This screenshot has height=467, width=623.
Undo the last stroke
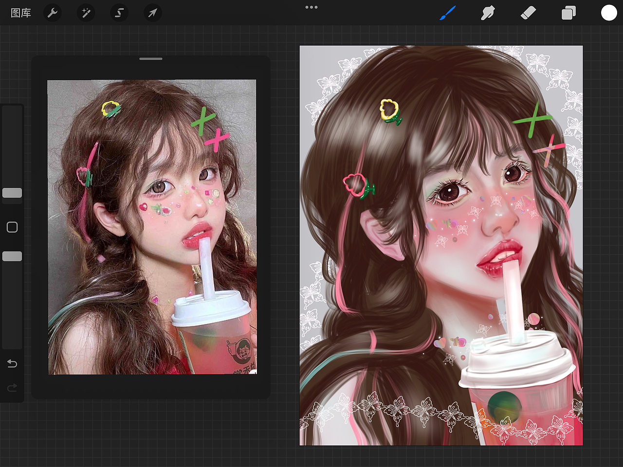[x=12, y=364]
